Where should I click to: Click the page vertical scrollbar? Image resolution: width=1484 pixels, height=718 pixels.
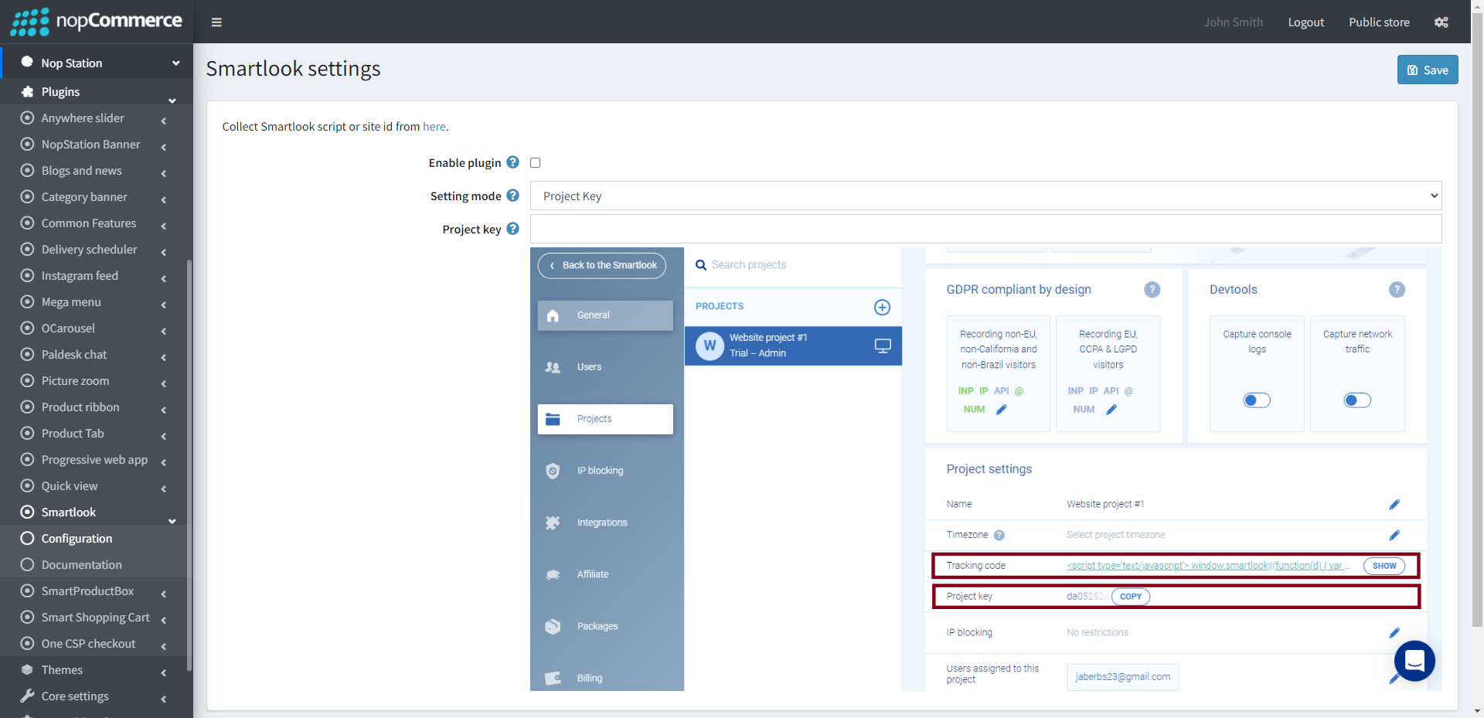[1477, 359]
